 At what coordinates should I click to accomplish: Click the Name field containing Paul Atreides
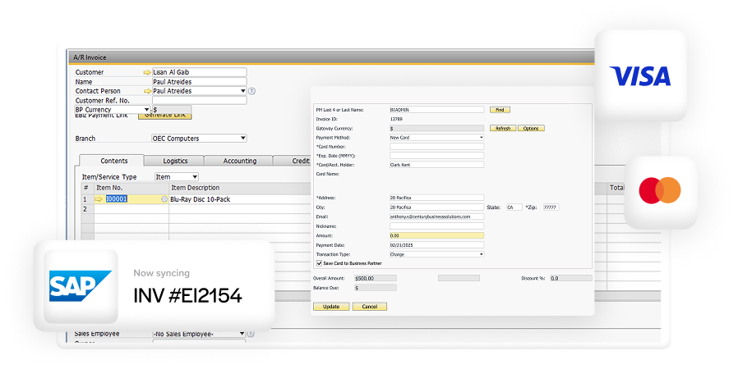tap(199, 82)
